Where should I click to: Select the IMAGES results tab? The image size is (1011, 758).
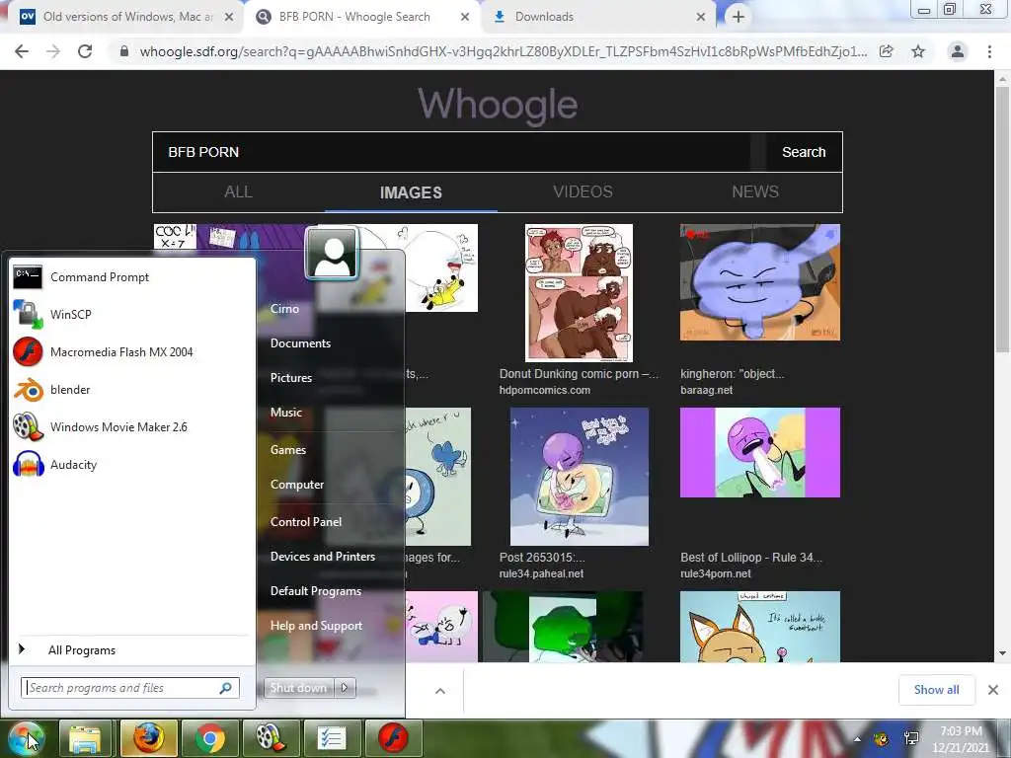point(411,192)
